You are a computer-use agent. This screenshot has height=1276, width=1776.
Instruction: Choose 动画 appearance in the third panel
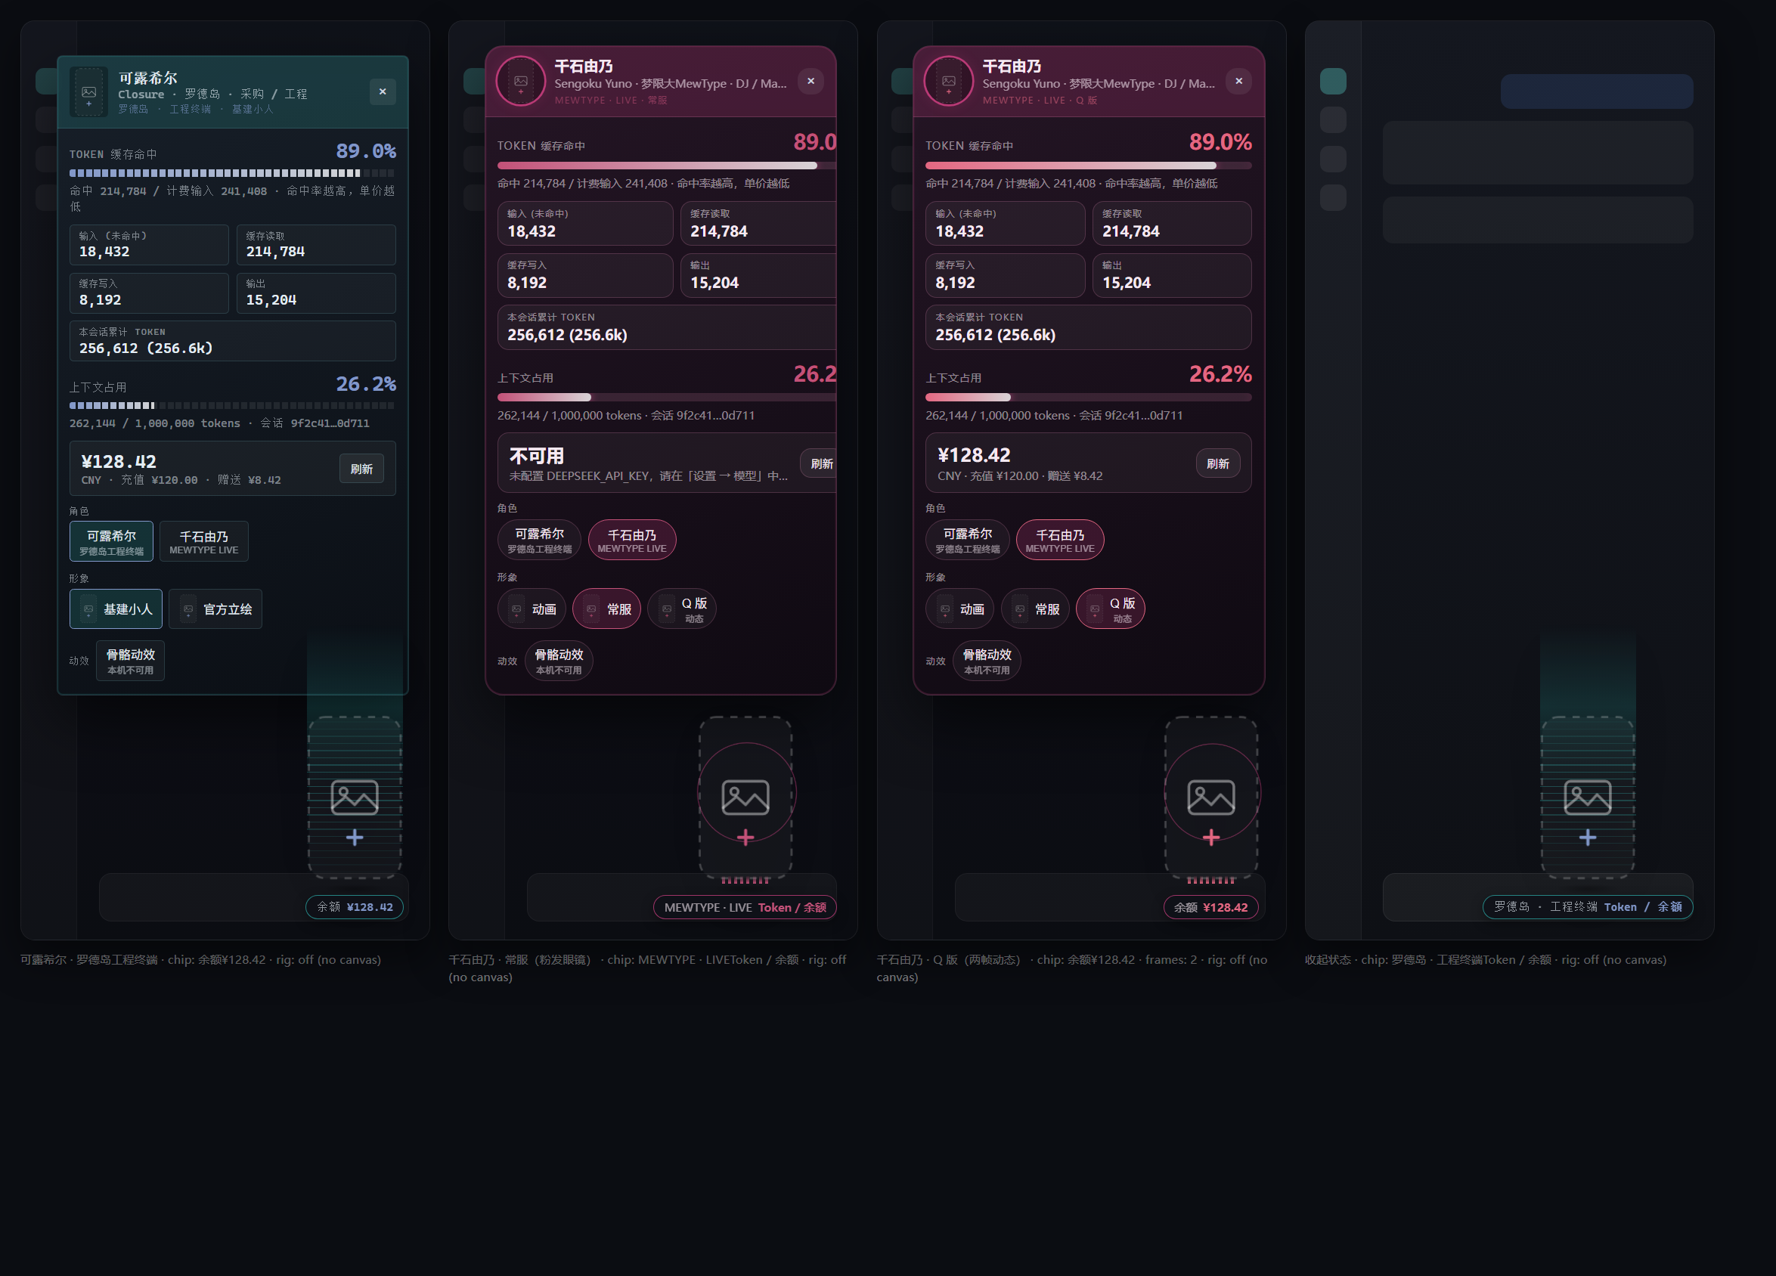pos(960,609)
